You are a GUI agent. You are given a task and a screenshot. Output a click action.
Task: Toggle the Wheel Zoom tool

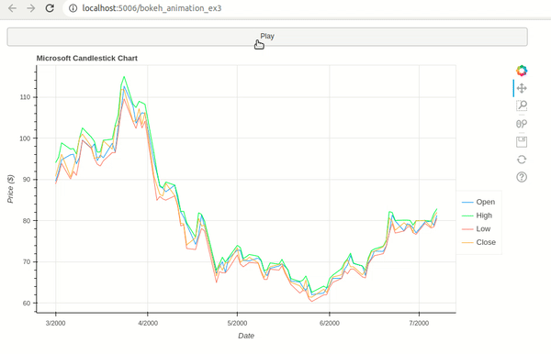tap(522, 124)
